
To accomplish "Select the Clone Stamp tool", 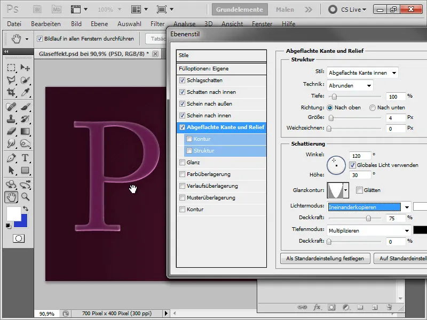I will (11, 119).
